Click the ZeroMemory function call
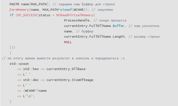This screenshot has width=178, height=106. (18, 9)
